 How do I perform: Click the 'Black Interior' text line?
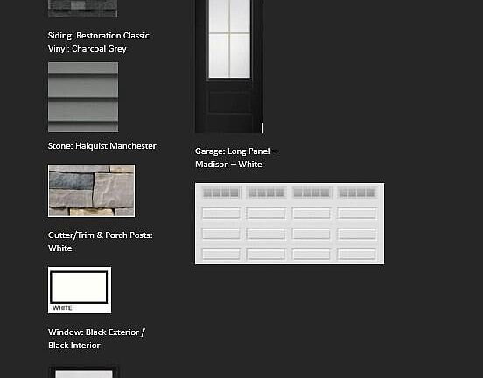pyautogui.click(x=74, y=346)
